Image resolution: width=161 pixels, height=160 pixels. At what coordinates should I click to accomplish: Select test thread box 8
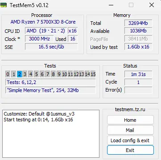(x=53, y=74)
